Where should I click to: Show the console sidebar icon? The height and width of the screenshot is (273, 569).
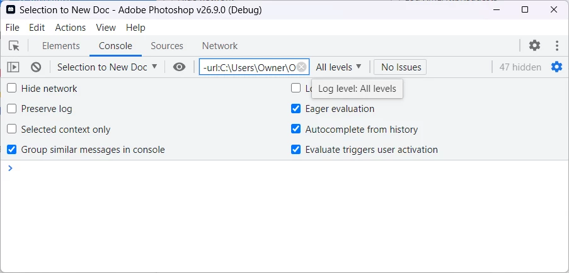[x=13, y=67]
